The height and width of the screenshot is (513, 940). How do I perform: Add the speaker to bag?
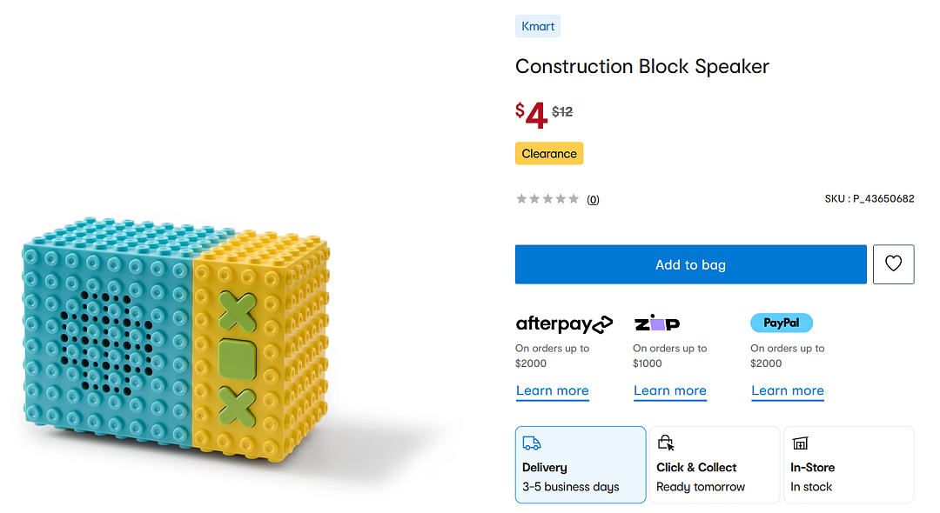[x=690, y=264]
